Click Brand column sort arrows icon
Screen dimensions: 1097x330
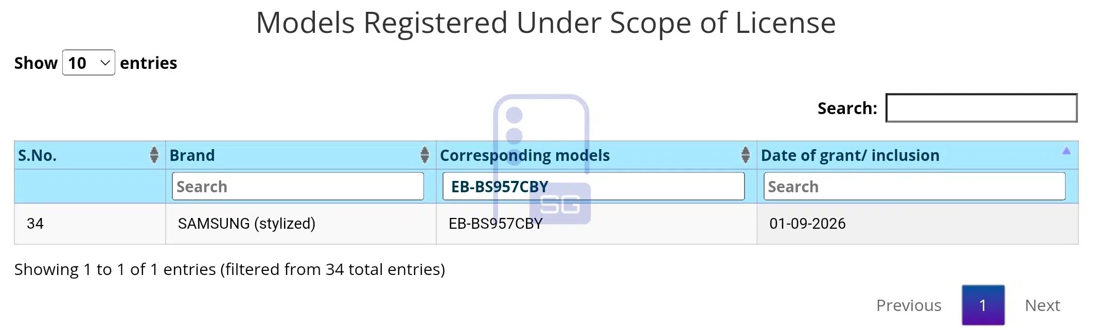click(424, 155)
